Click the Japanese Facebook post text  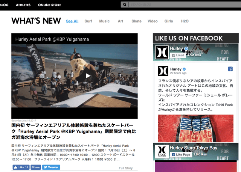pyautogui.click(x=195, y=95)
